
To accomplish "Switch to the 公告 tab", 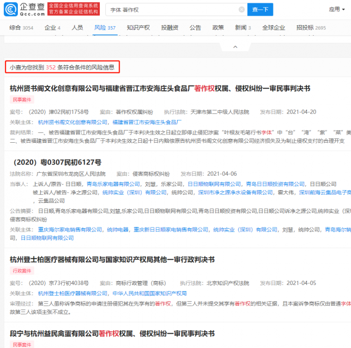I will [x=195, y=28].
